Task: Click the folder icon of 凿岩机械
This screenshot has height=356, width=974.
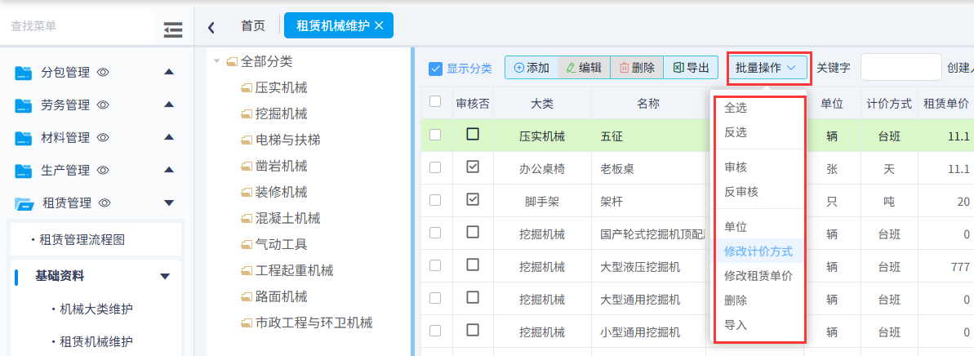Action: 247,167
